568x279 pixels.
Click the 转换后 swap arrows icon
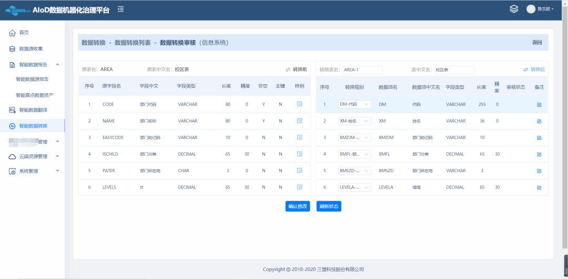[526, 69]
